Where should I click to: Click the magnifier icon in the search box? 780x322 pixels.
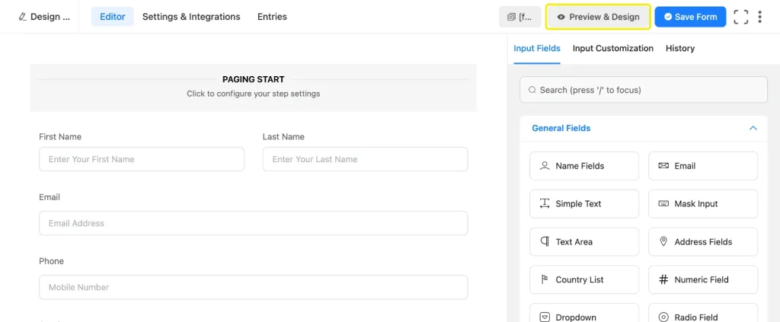[532, 90]
